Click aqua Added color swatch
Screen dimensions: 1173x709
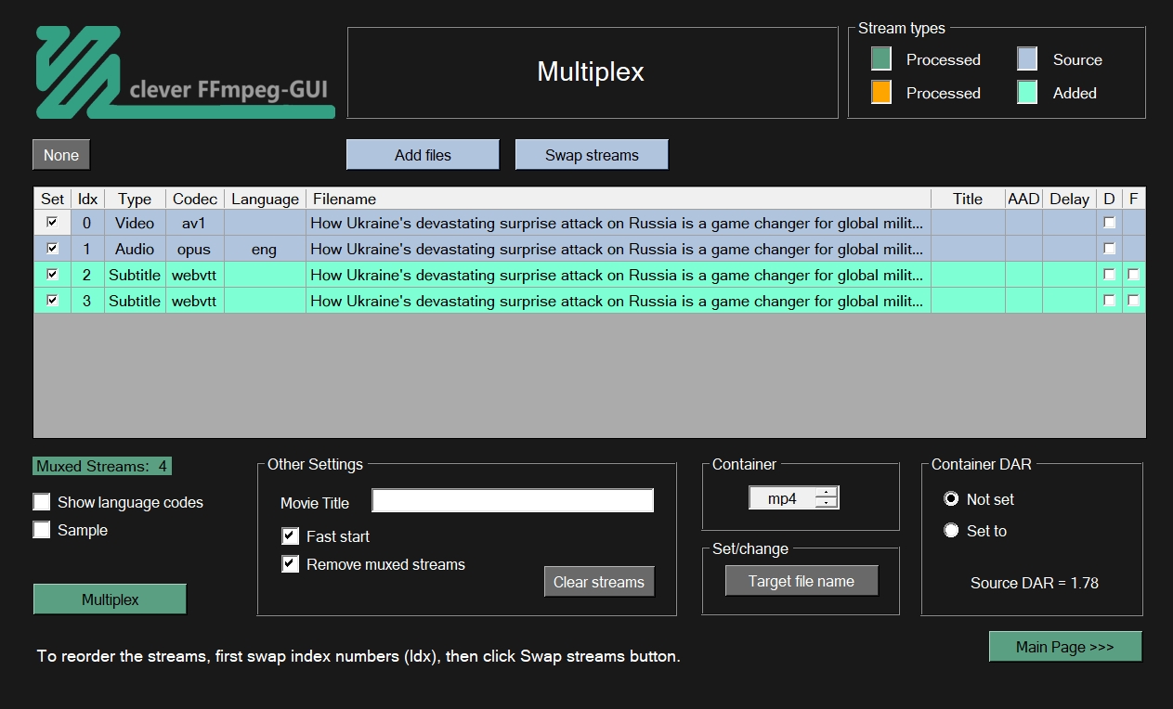coord(1027,93)
